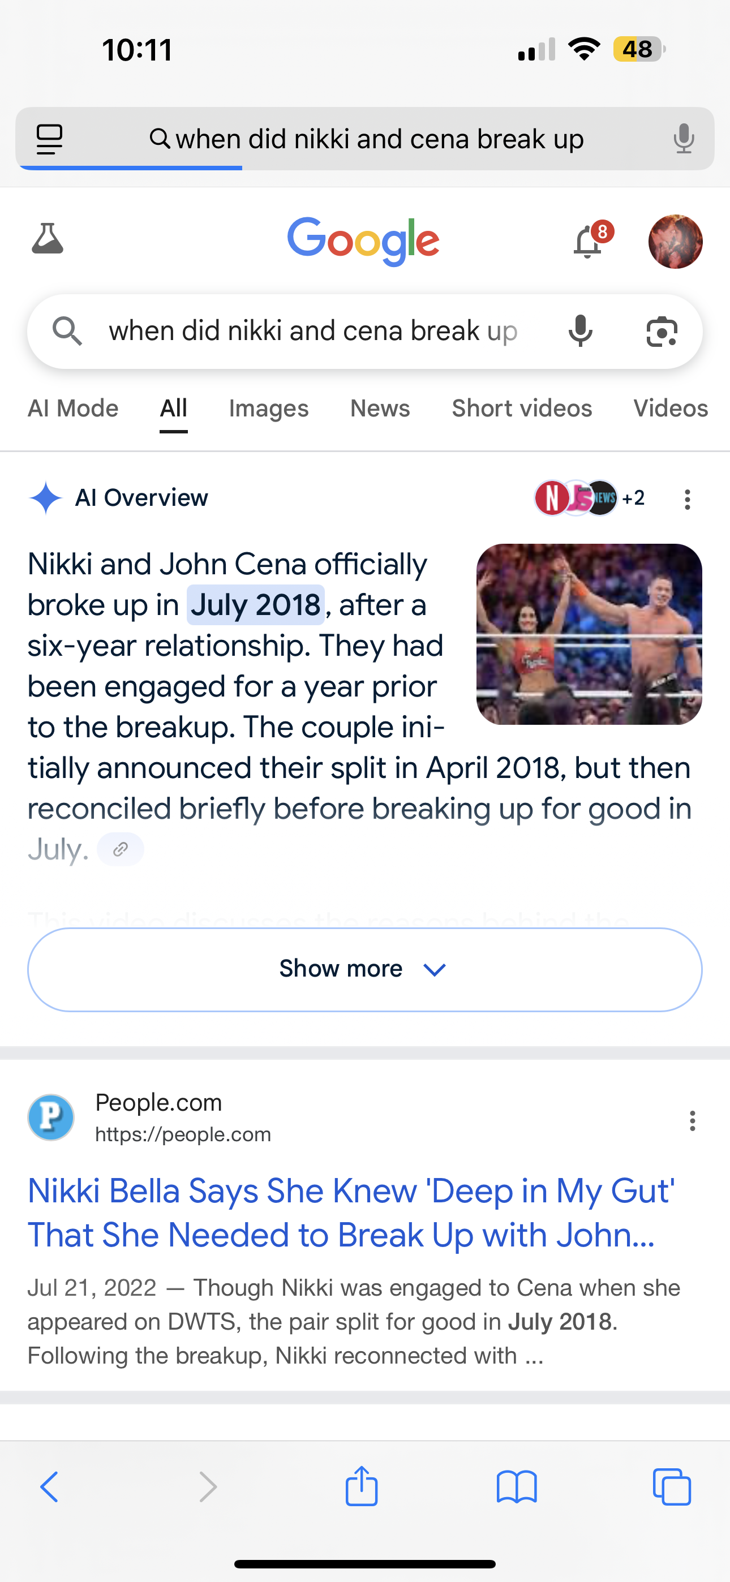This screenshot has width=730, height=1582.
Task: Open the Nikki and Cena wrestling ring photo
Action: pyautogui.click(x=589, y=634)
